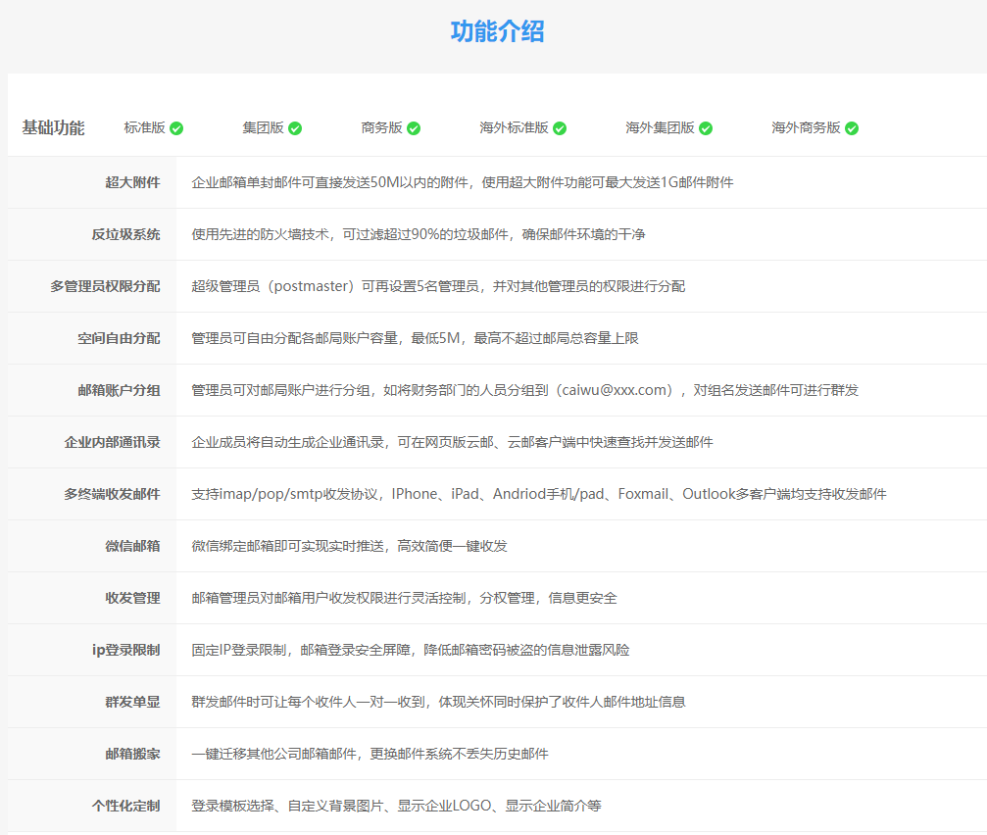Select the 微信邮箱 feature label
Image resolution: width=987 pixels, height=835 pixels.
[132, 546]
